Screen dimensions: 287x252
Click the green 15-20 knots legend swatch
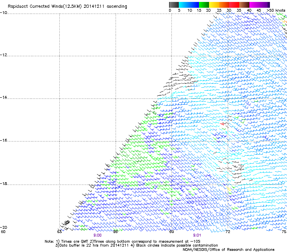coord(204,5)
